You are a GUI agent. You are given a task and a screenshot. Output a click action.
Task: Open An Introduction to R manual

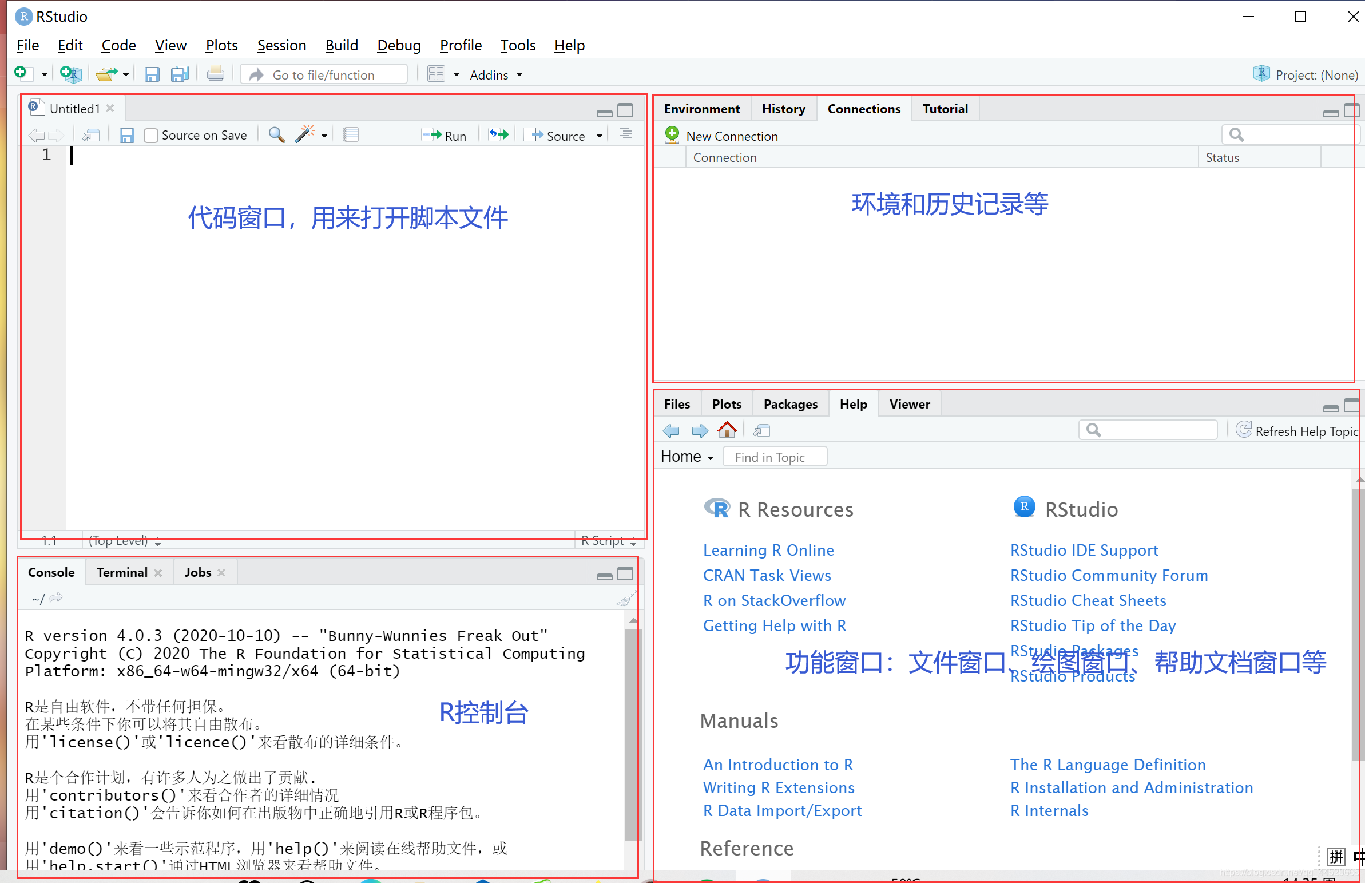[x=777, y=765]
